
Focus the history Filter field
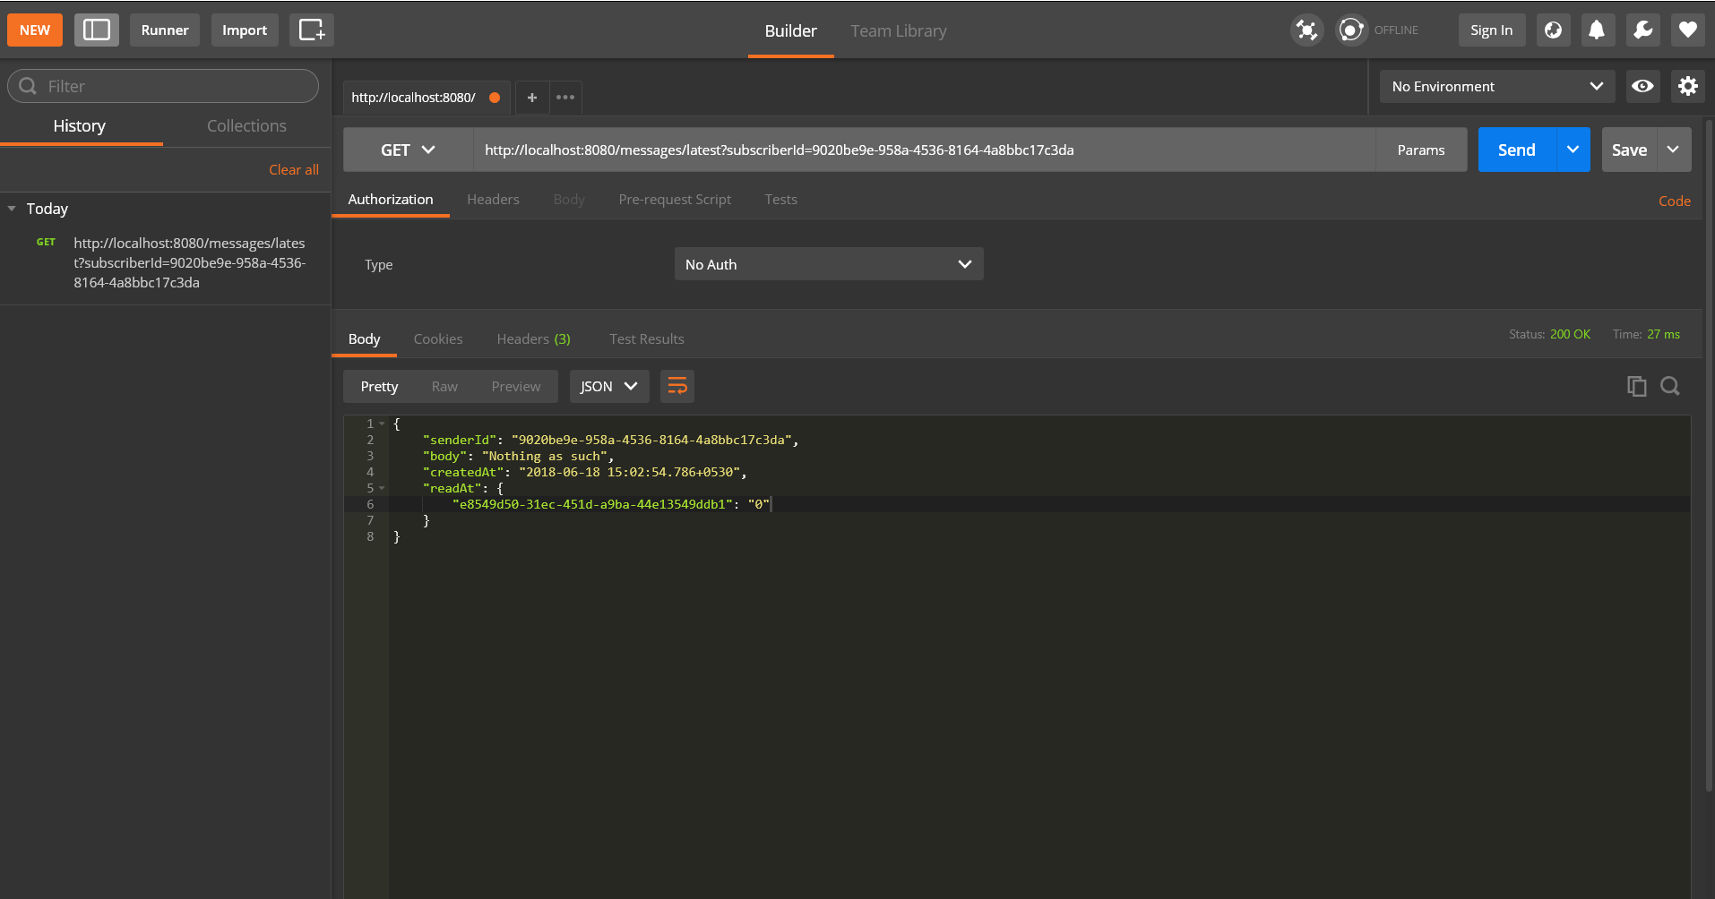pos(163,86)
